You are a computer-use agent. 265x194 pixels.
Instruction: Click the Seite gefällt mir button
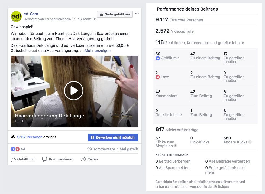point(115,14)
